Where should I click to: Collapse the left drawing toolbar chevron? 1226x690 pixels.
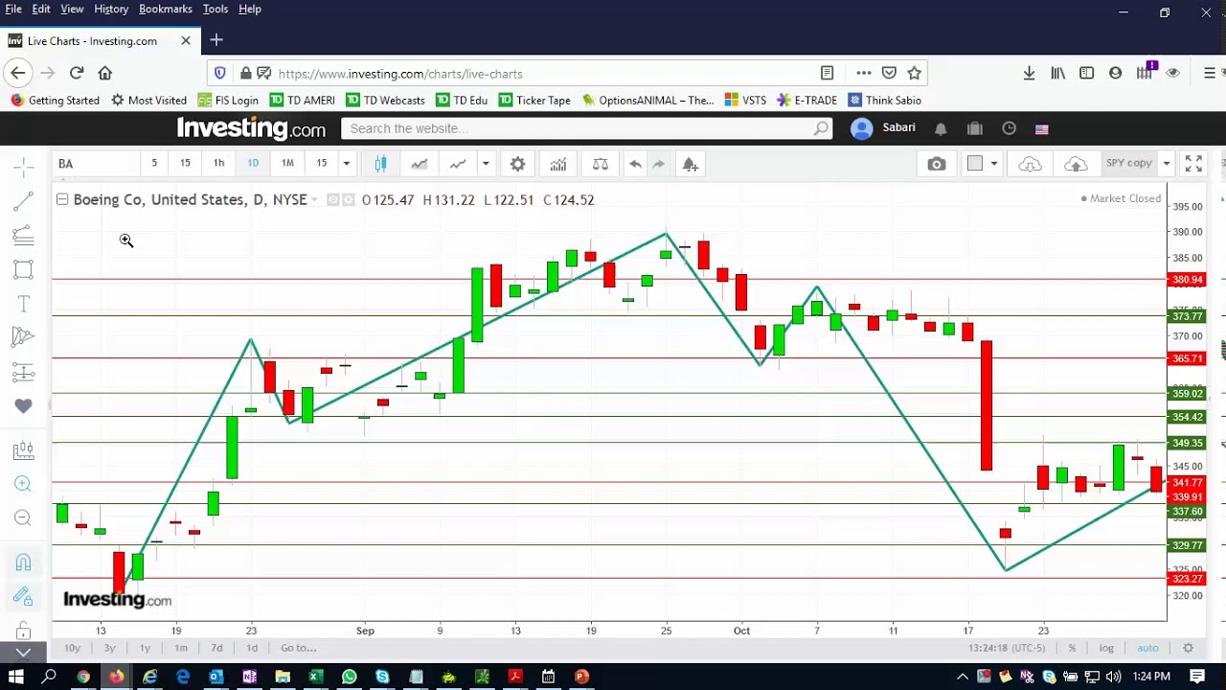[24, 653]
